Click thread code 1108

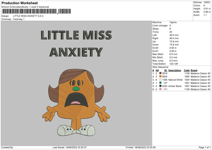(187, 90)
